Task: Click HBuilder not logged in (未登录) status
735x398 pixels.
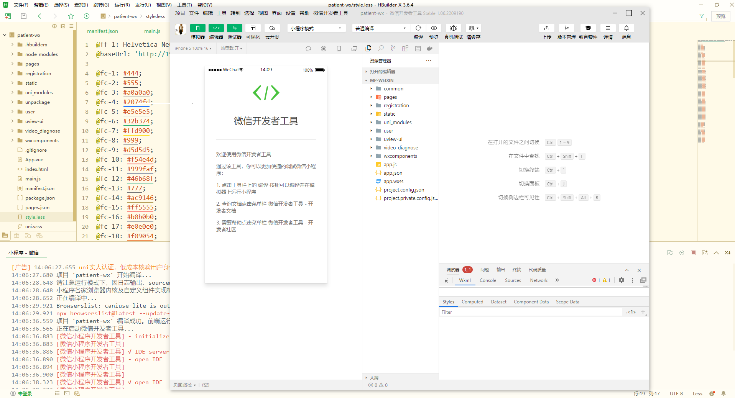Action: (21, 393)
